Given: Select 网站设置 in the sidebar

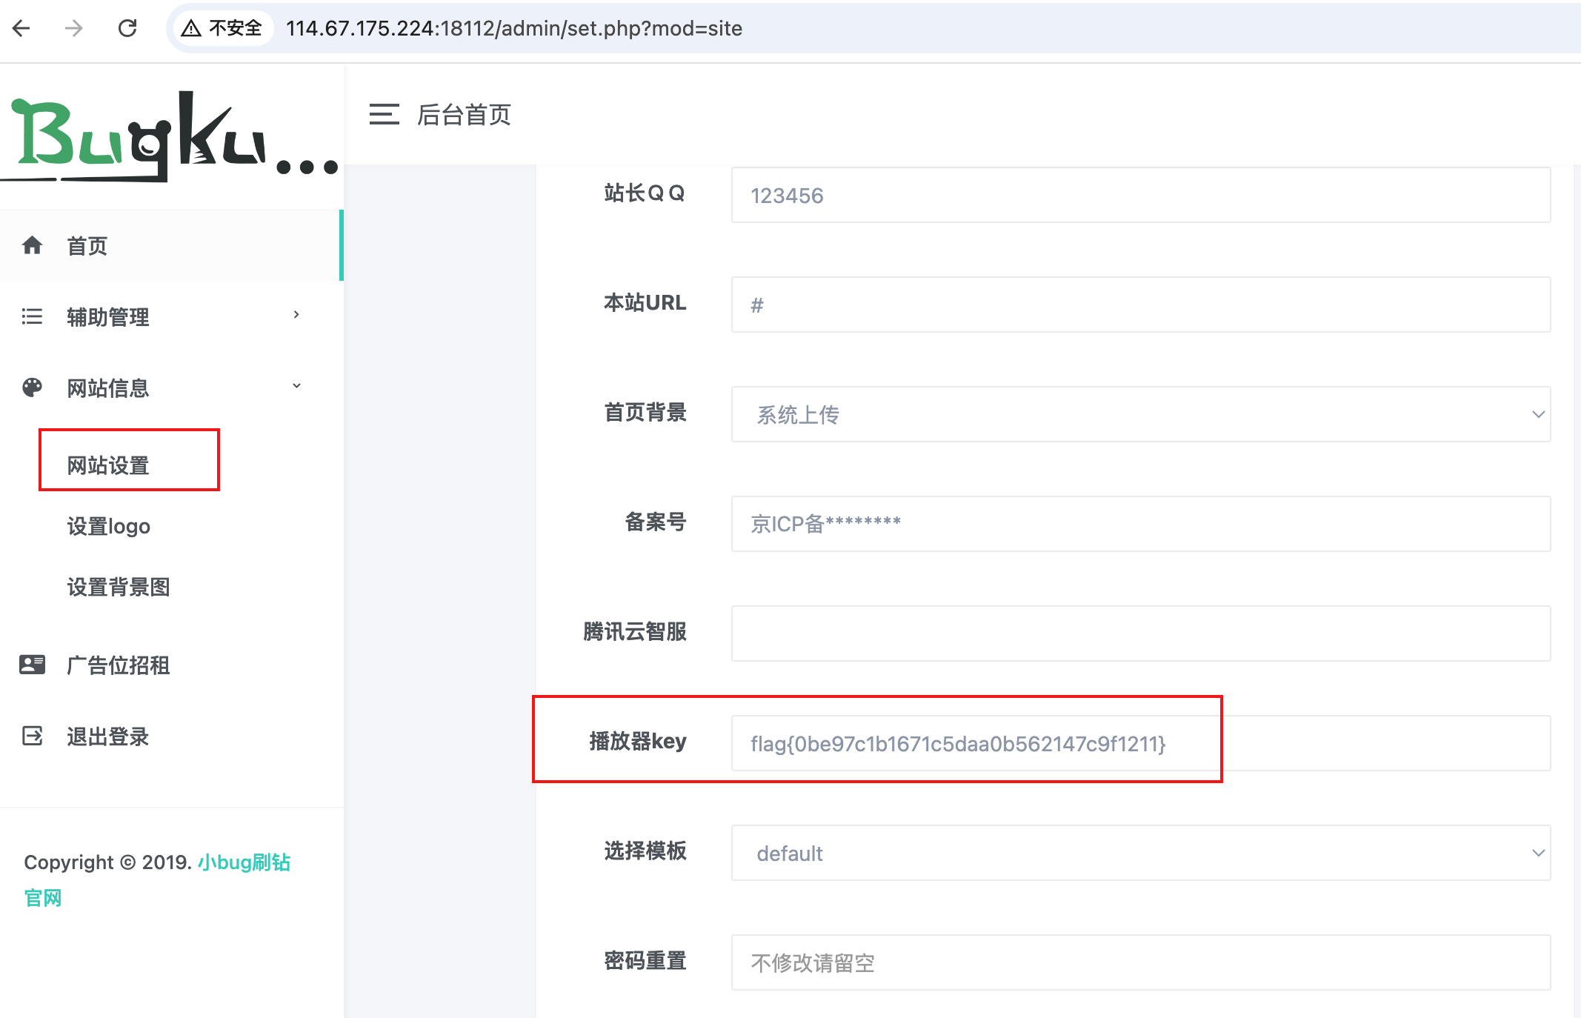Looking at the screenshot, I should (107, 465).
